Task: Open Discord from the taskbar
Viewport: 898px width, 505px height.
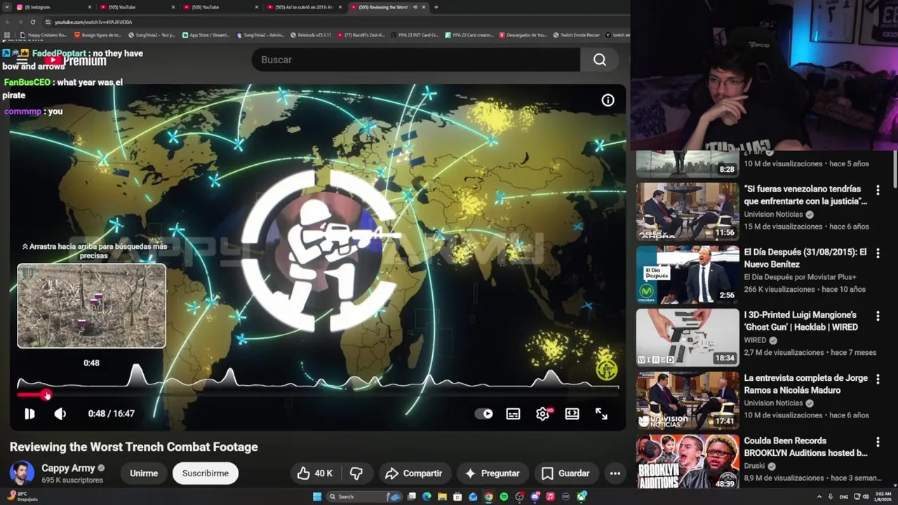Action: (535, 497)
